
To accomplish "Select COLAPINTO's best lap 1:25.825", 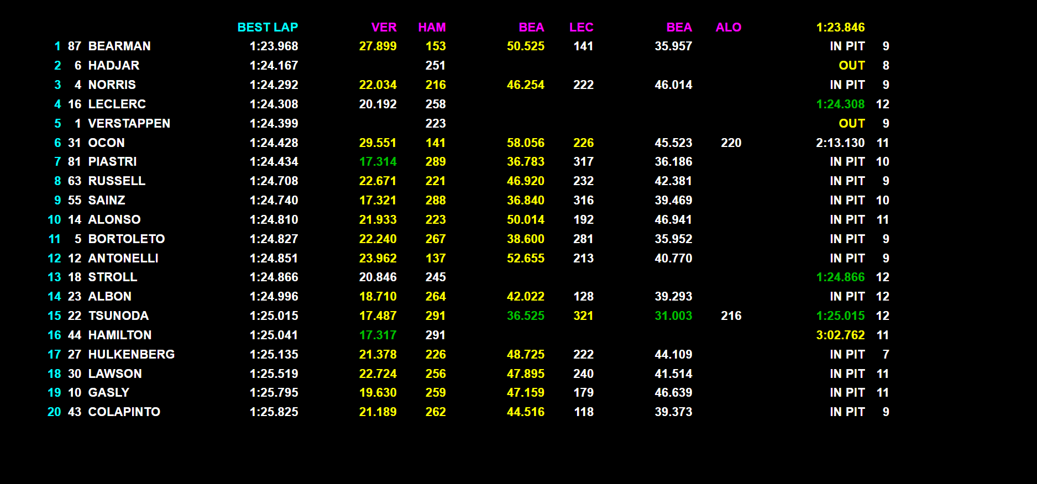I will (274, 412).
